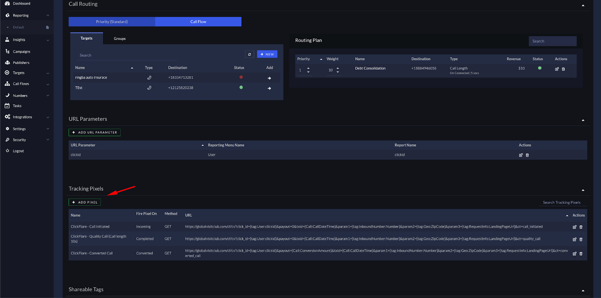This screenshot has width=601, height=298.
Task: Switch to the Groups tab
Action: pyautogui.click(x=119, y=39)
